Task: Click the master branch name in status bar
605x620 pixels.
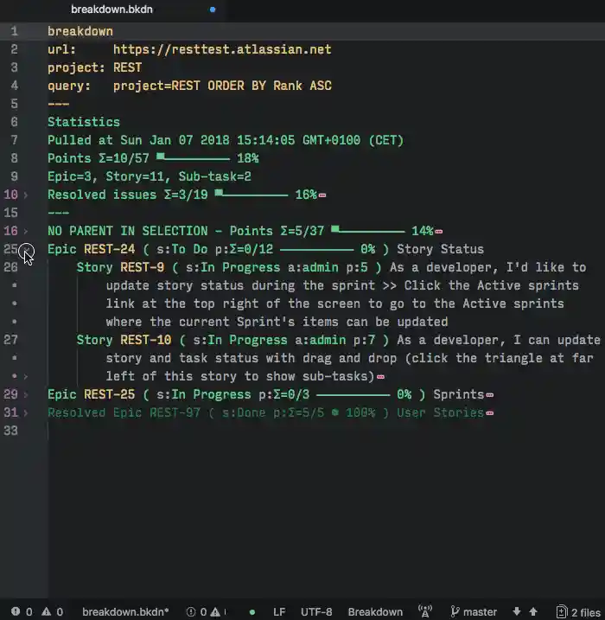Action: (480, 611)
